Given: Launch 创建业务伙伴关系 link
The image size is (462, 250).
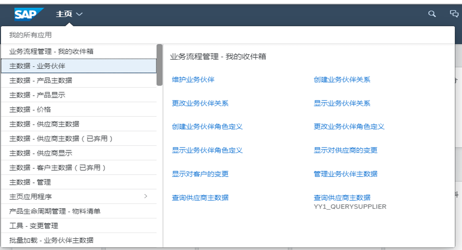Looking at the screenshot, I should (x=342, y=80).
